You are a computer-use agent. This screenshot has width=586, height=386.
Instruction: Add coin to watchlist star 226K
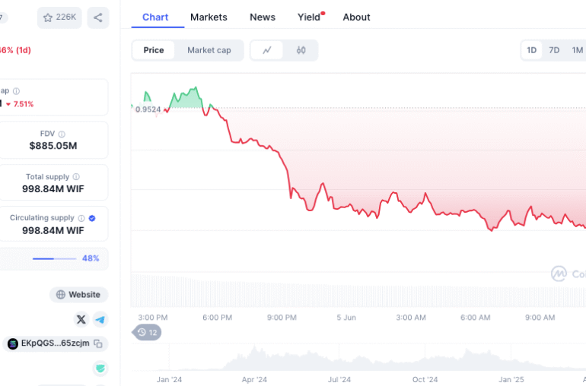[59, 17]
